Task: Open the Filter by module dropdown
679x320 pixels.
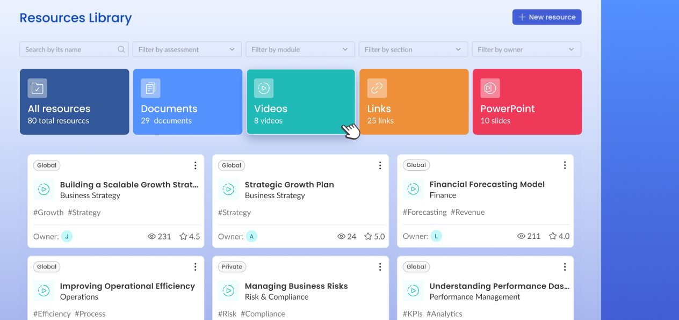Action: point(300,49)
